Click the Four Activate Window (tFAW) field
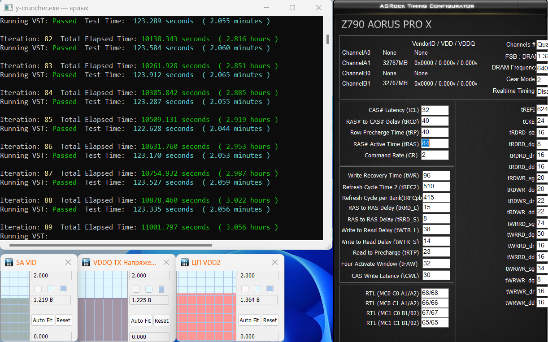This screenshot has width=548, height=342. (x=436, y=264)
